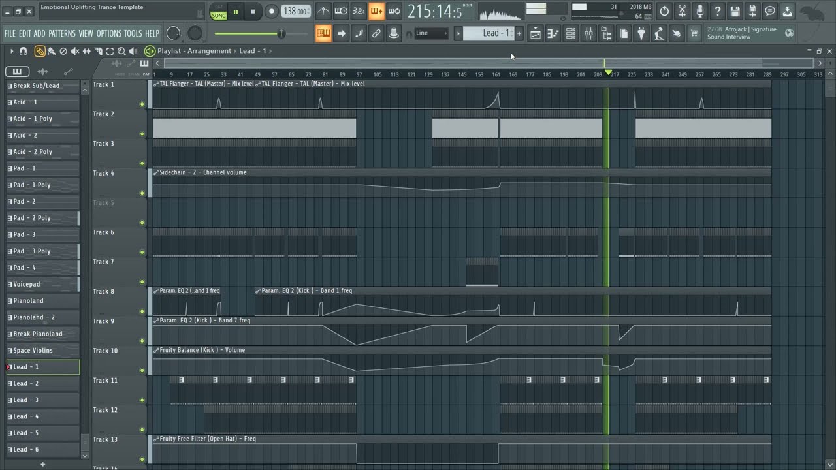Toggle the playlist snap magnet icon
The width and height of the screenshot is (836, 470).
tap(23, 51)
